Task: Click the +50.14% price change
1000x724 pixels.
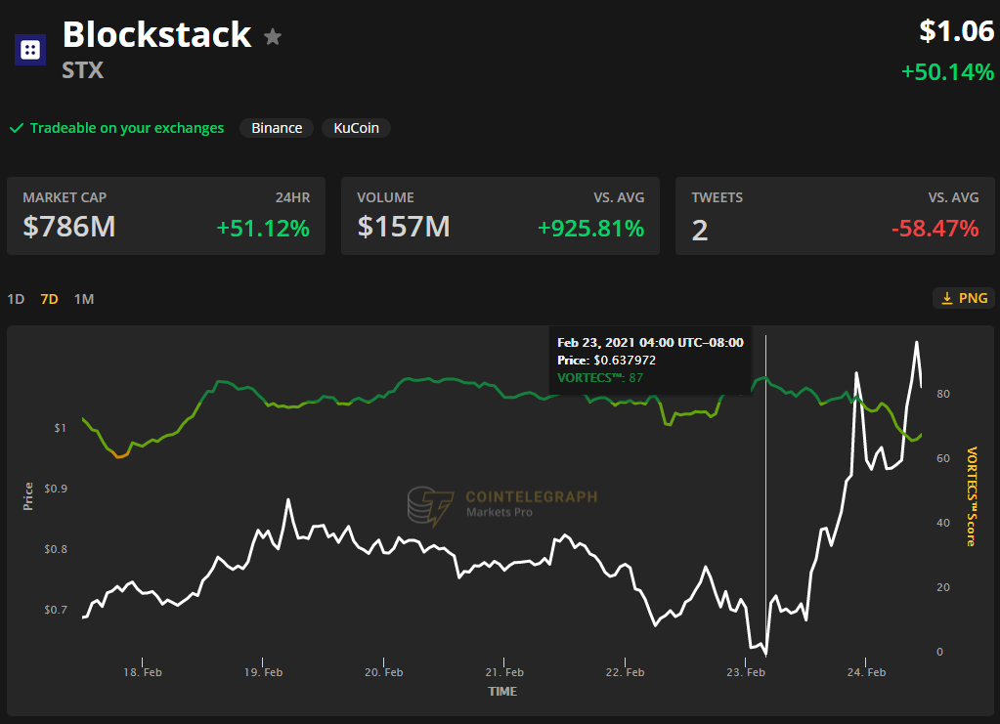Action: coord(948,72)
